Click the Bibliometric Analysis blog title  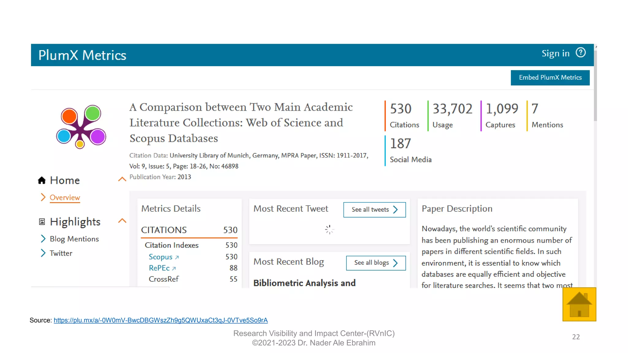click(304, 283)
